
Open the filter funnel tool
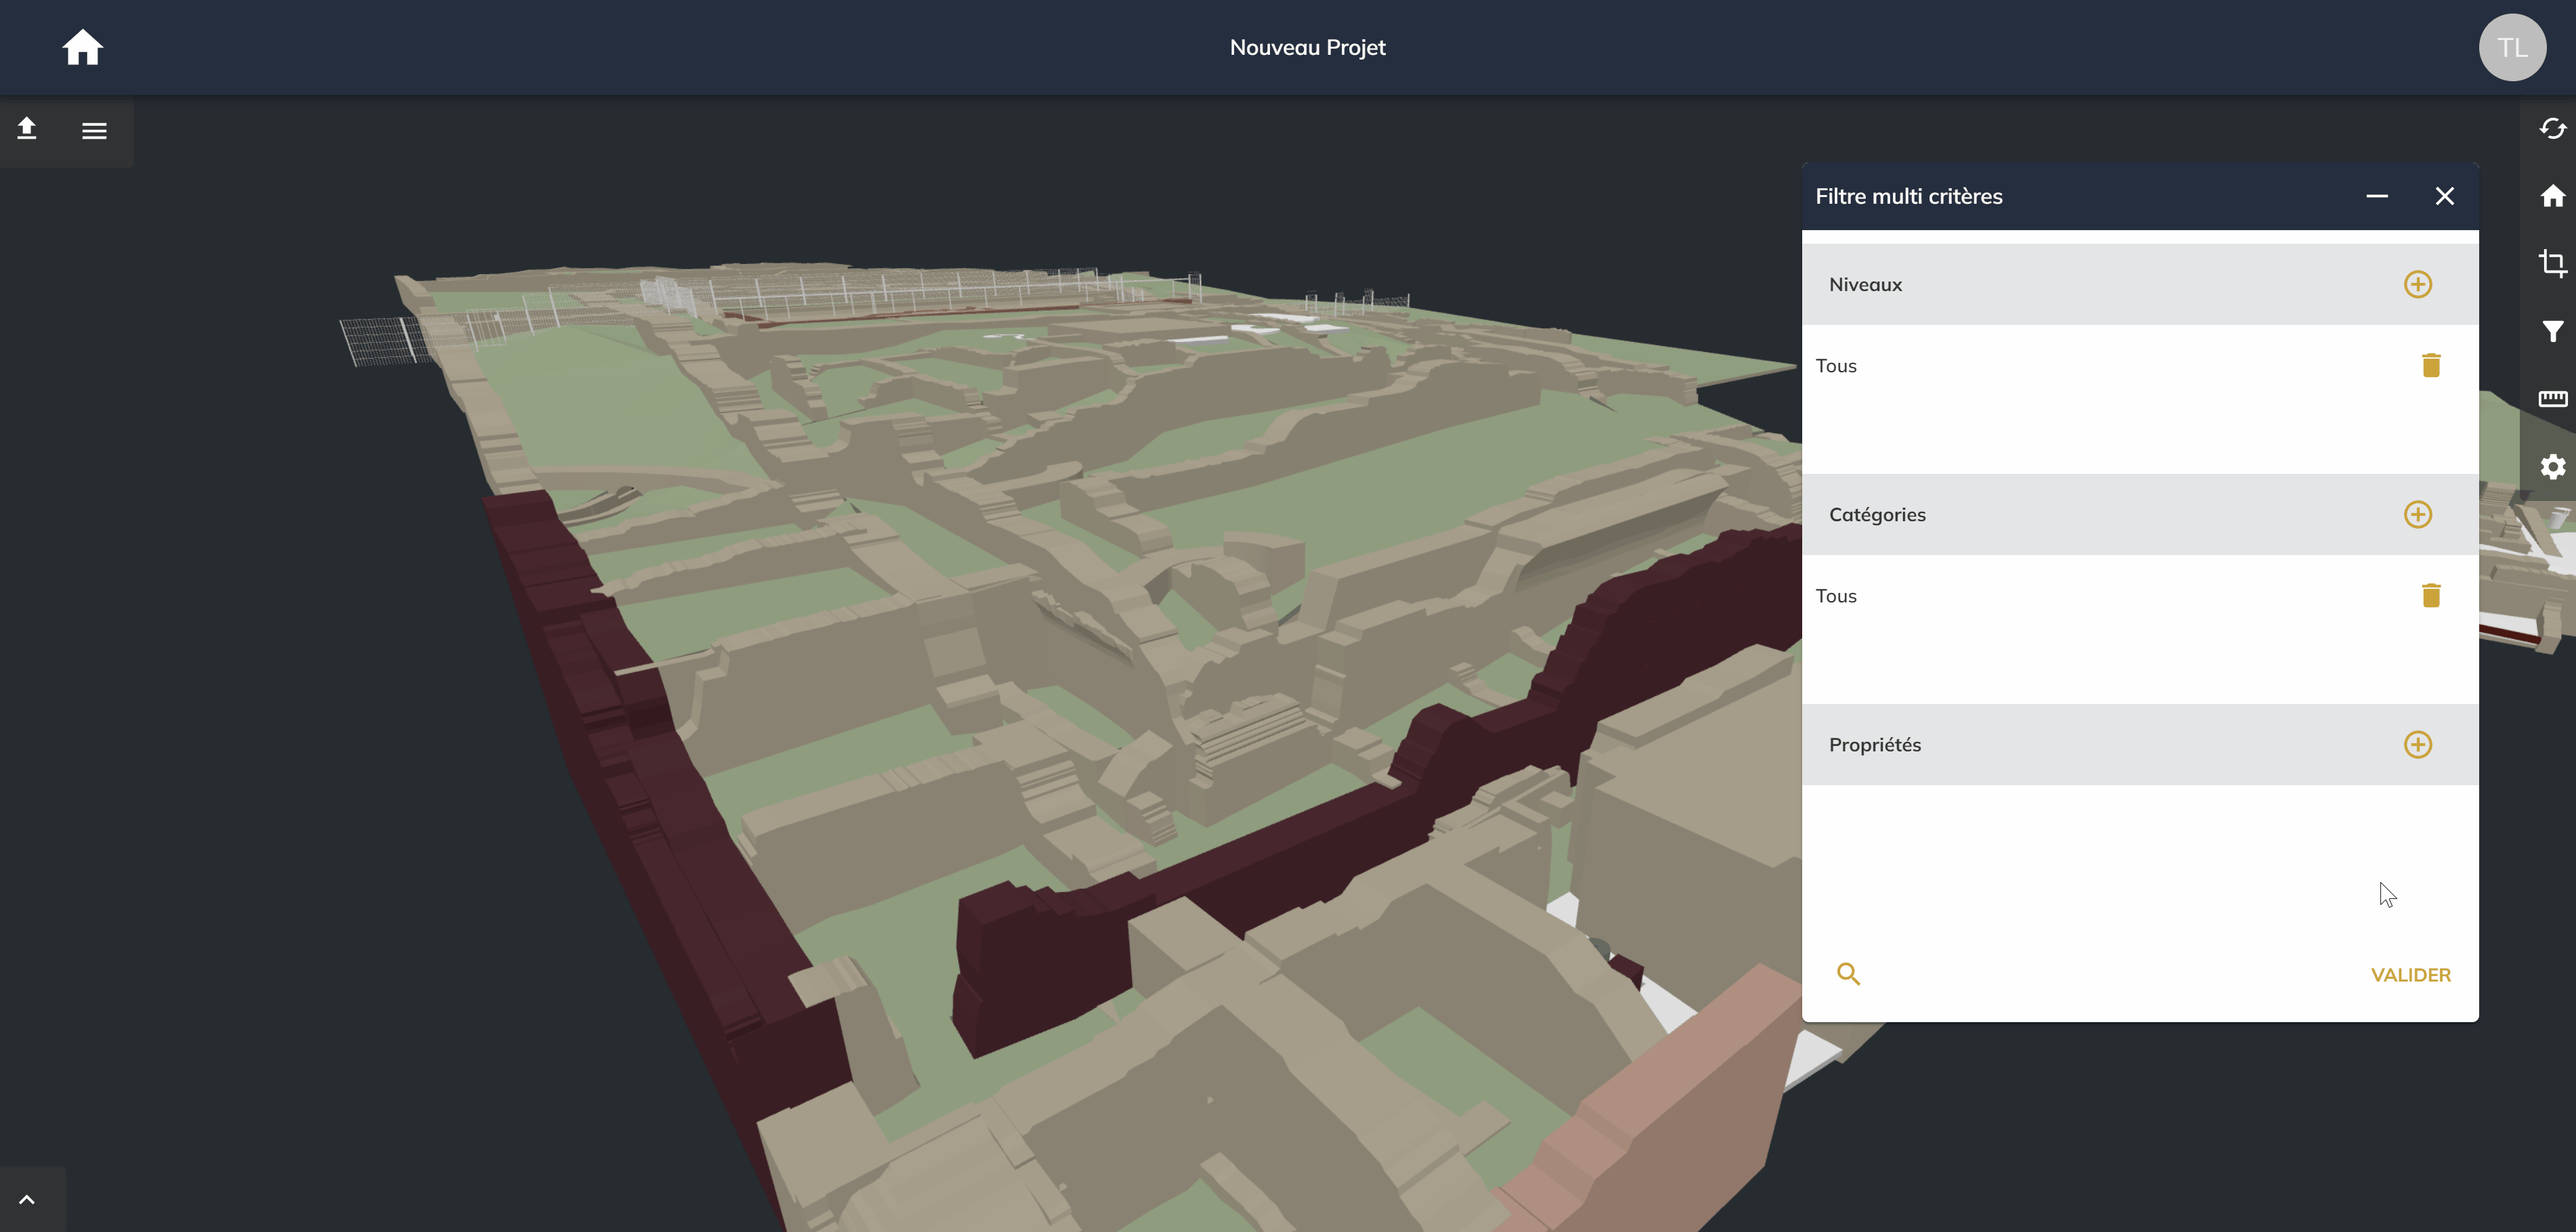point(2552,331)
